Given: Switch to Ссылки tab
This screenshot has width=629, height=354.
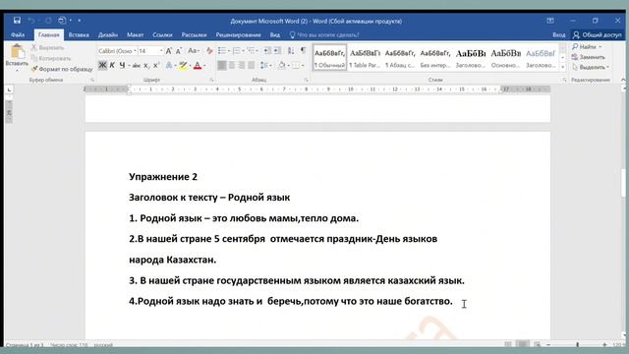Looking at the screenshot, I should [162, 35].
